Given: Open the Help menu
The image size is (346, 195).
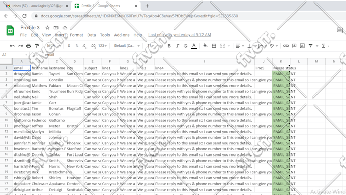Looking at the screenshot, I should pos(138,35).
